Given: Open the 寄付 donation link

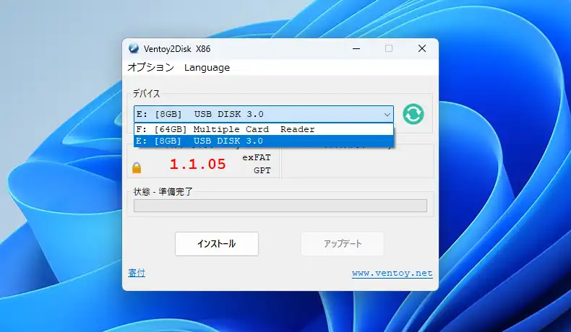Looking at the screenshot, I should coord(137,273).
